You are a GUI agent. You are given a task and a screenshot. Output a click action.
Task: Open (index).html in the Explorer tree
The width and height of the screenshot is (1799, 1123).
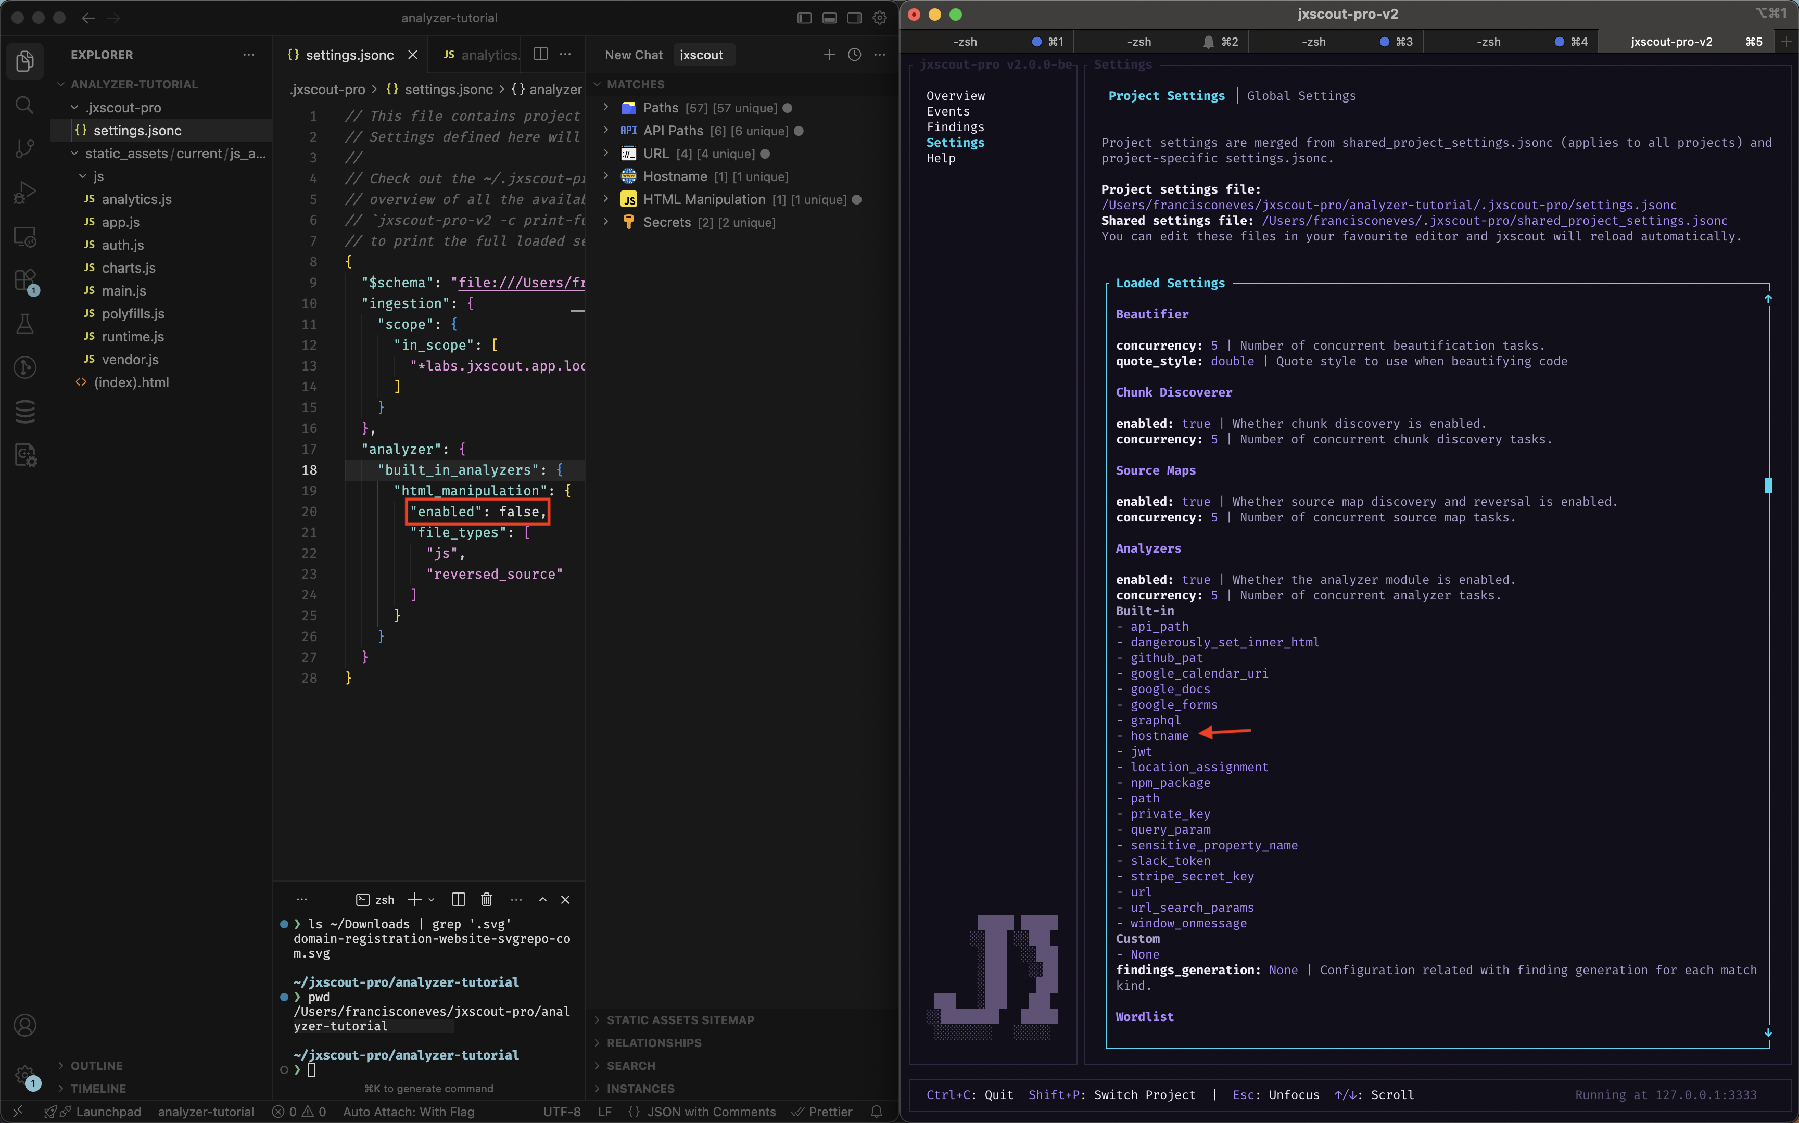click(131, 382)
